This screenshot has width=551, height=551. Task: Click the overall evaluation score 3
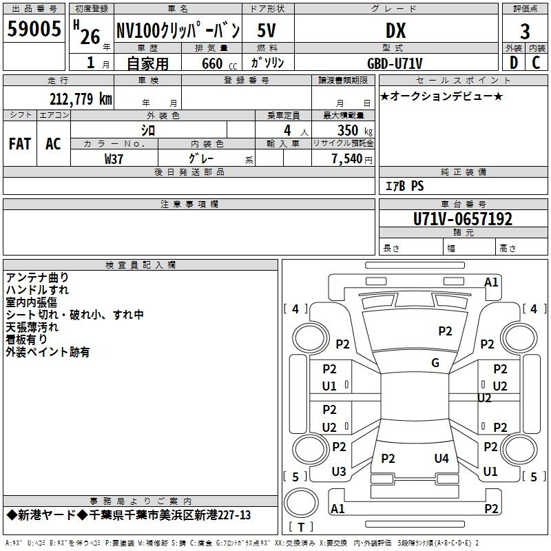tap(525, 31)
